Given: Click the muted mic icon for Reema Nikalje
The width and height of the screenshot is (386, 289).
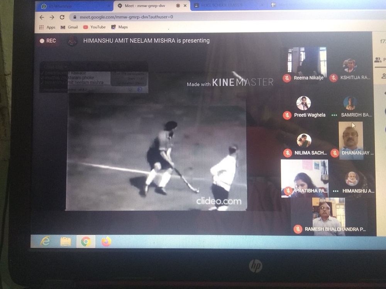Looking at the screenshot, I should click(286, 78).
